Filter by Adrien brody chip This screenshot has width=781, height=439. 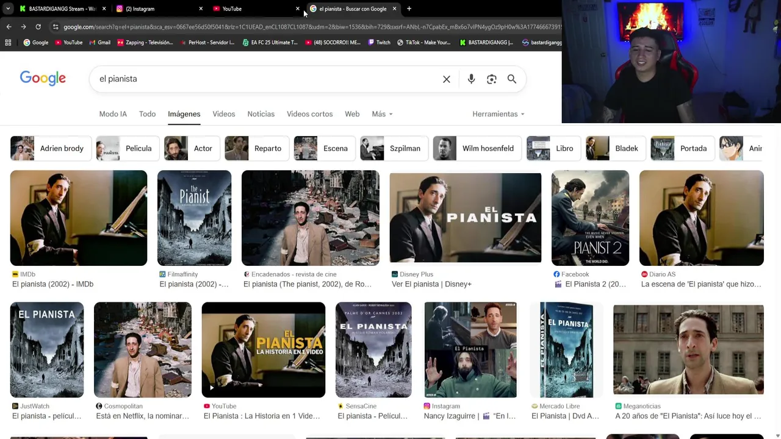51,148
